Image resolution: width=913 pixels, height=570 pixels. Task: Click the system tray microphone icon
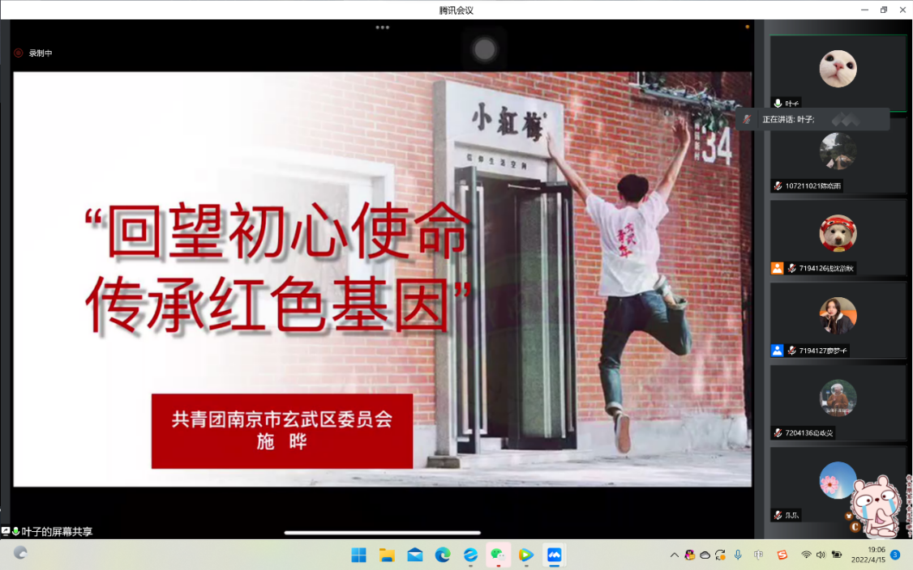click(x=738, y=555)
